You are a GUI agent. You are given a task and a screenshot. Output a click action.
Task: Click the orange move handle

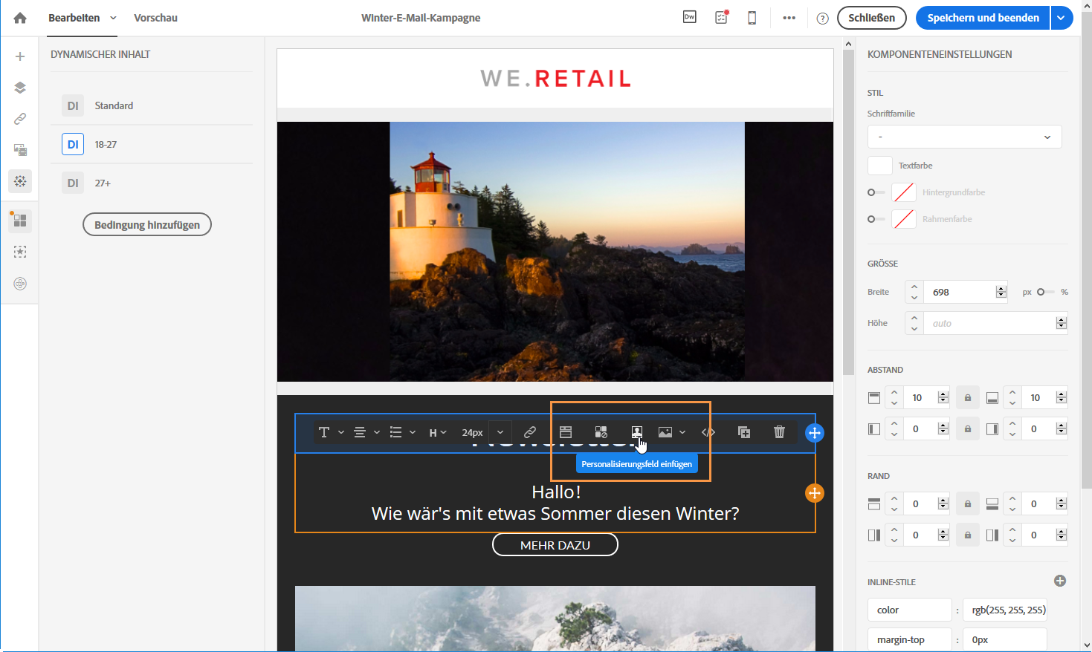[815, 493]
